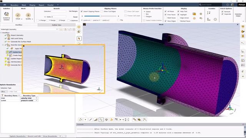Click the right arrow of the clipping slider

click(118, 16)
